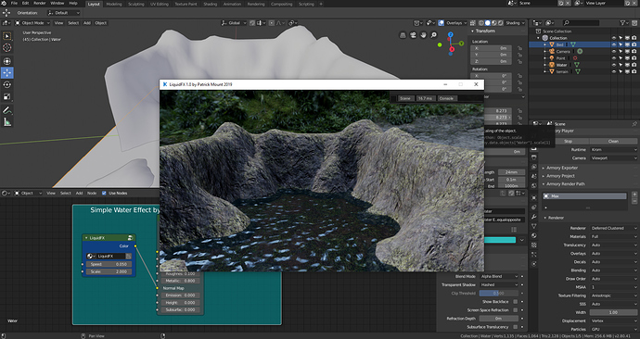The height and width of the screenshot is (339, 640).
Task: Click the Clean button
Action: pos(613,141)
